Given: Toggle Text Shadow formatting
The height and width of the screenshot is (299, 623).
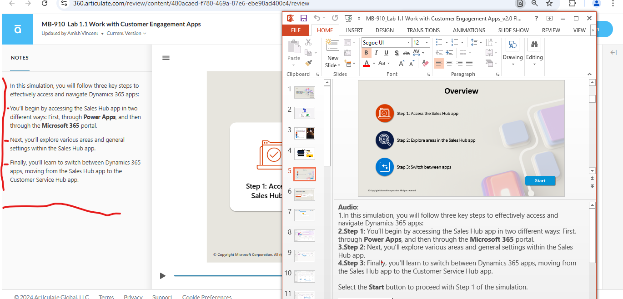Looking at the screenshot, I should 397,53.
